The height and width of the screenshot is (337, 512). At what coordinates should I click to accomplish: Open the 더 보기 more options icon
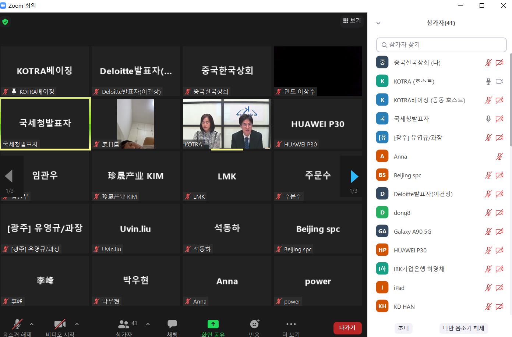[x=291, y=324]
